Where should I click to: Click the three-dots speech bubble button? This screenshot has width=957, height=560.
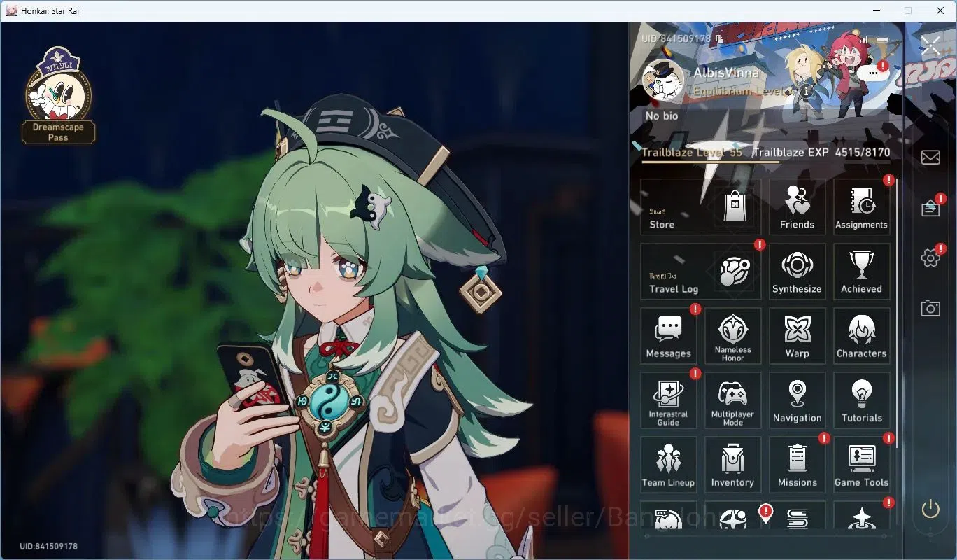[872, 73]
